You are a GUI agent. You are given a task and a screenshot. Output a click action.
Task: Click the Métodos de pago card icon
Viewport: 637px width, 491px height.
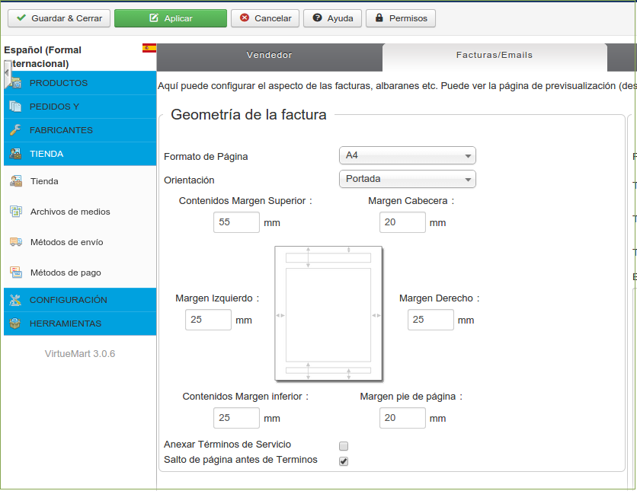coord(16,273)
